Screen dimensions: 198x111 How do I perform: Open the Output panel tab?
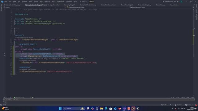[5, 102]
